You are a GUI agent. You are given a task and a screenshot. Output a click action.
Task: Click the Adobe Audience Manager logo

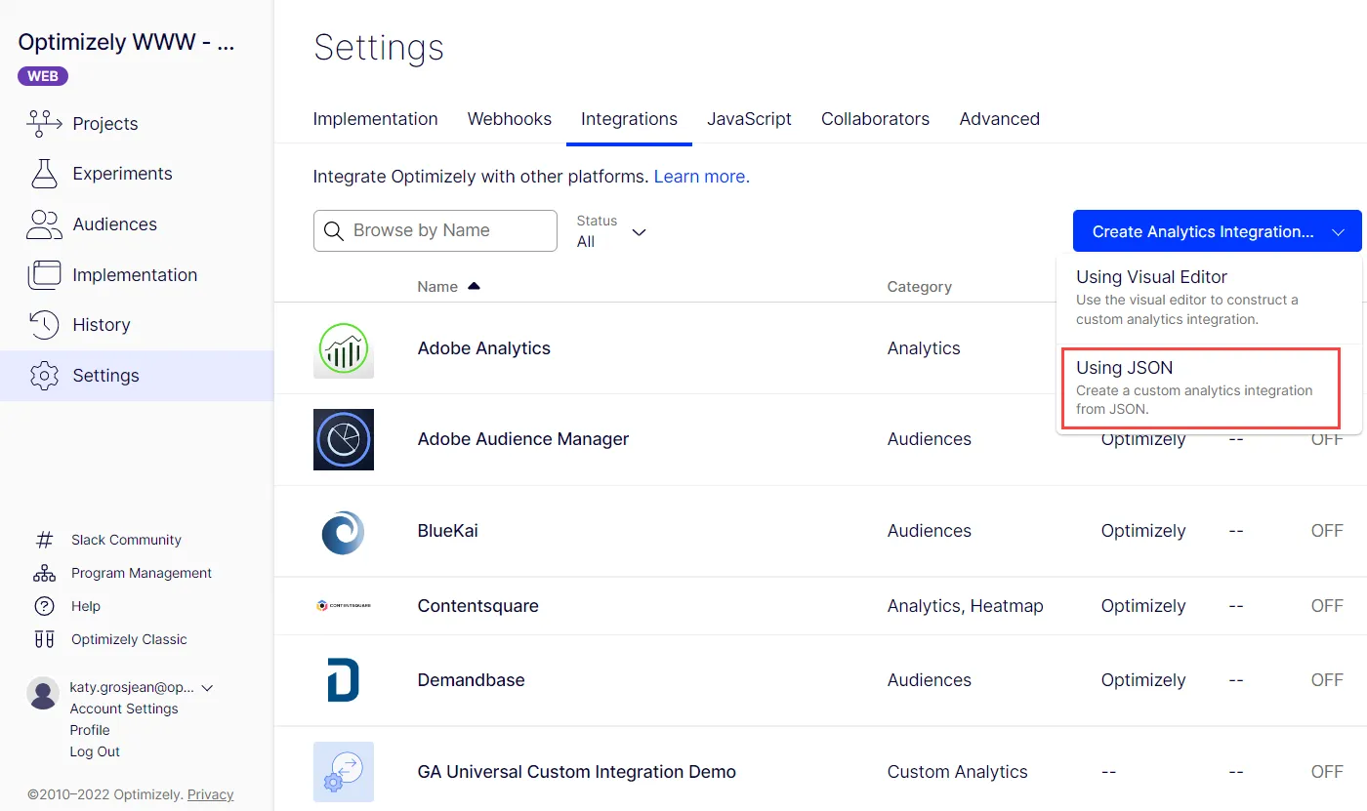[x=344, y=439]
